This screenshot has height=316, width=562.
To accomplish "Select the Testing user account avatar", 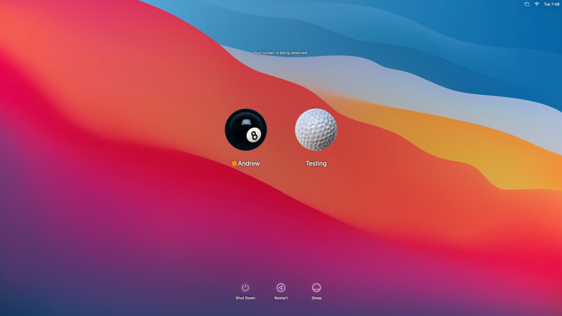I will click(316, 129).
